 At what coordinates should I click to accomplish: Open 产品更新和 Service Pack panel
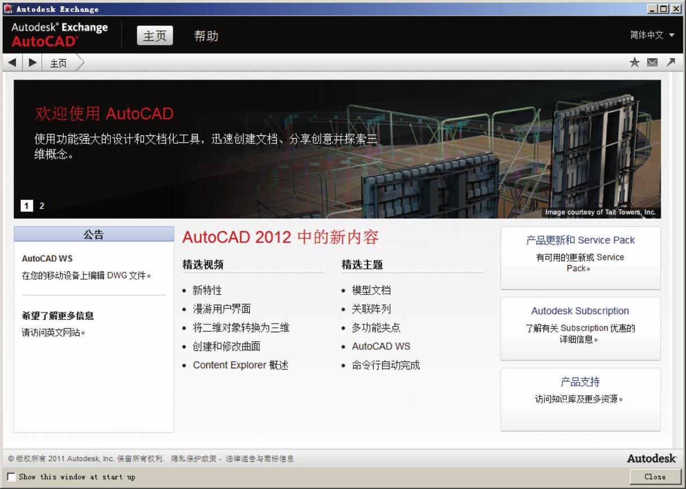pyautogui.click(x=581, y=258)
